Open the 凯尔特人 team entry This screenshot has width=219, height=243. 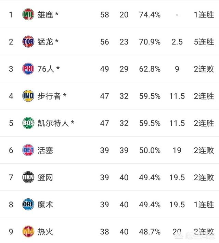pyautogui.click(x=53, y=123)
